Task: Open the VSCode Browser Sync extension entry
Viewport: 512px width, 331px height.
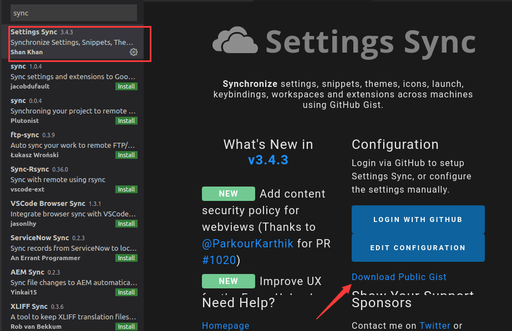Action: coord(73,214)
